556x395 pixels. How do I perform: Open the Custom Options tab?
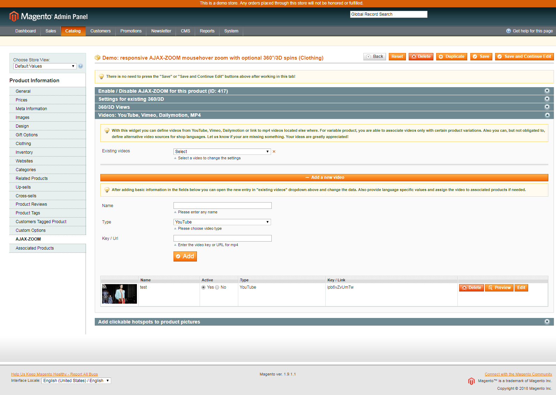pyautogui.click(x=47, y=230)
